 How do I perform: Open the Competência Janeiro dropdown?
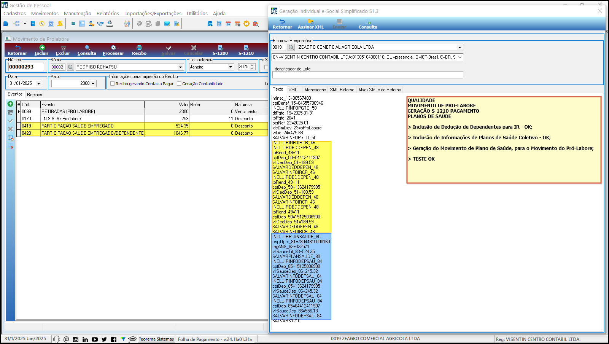click(231, 67)
